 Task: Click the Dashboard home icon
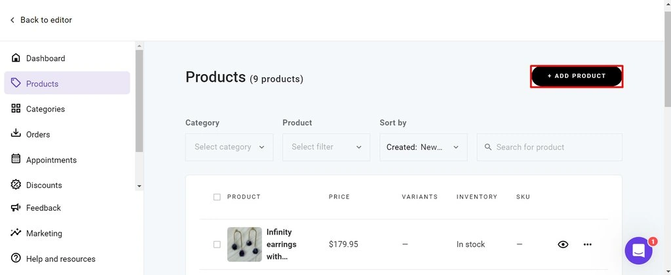coord(16,58)
